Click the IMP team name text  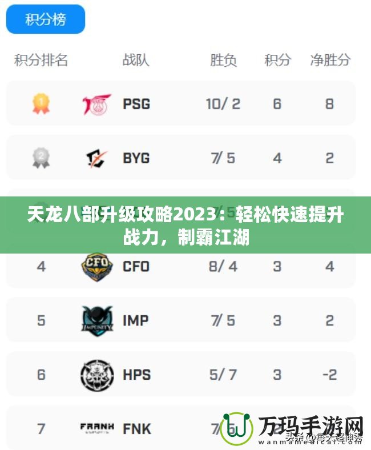(135, 320)
